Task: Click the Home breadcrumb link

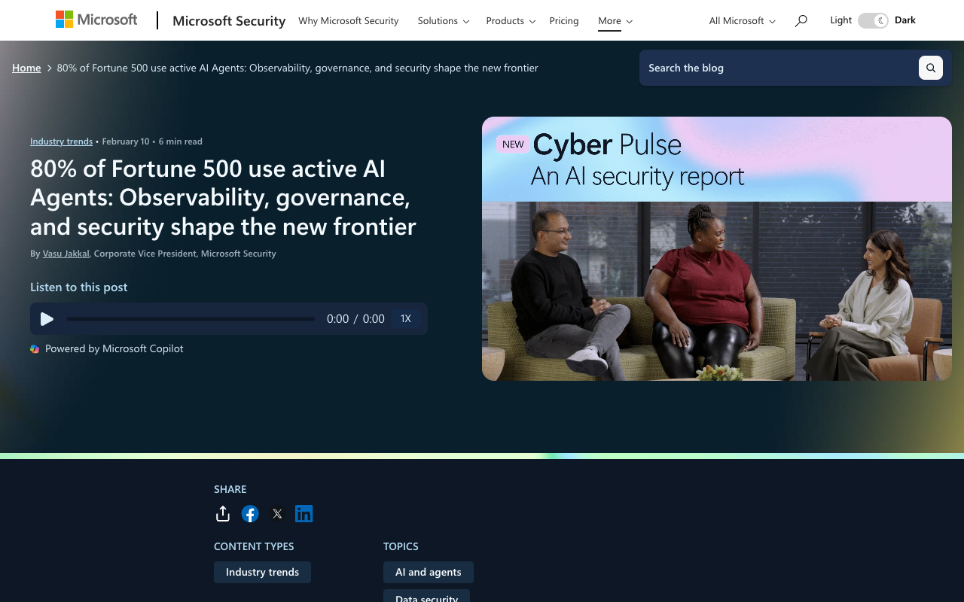Action: pos(26,68)
